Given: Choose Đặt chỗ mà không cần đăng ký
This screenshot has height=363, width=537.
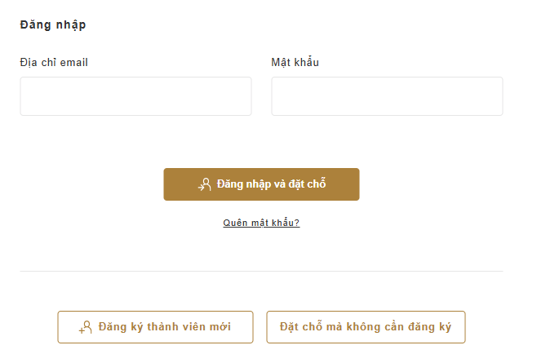Looking at the screenshot, I should point(366,327).
